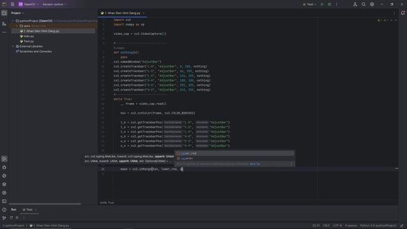Jump to previous highlighted error arrow
This screenshot has height=229, width=407.
click(392, 20)
